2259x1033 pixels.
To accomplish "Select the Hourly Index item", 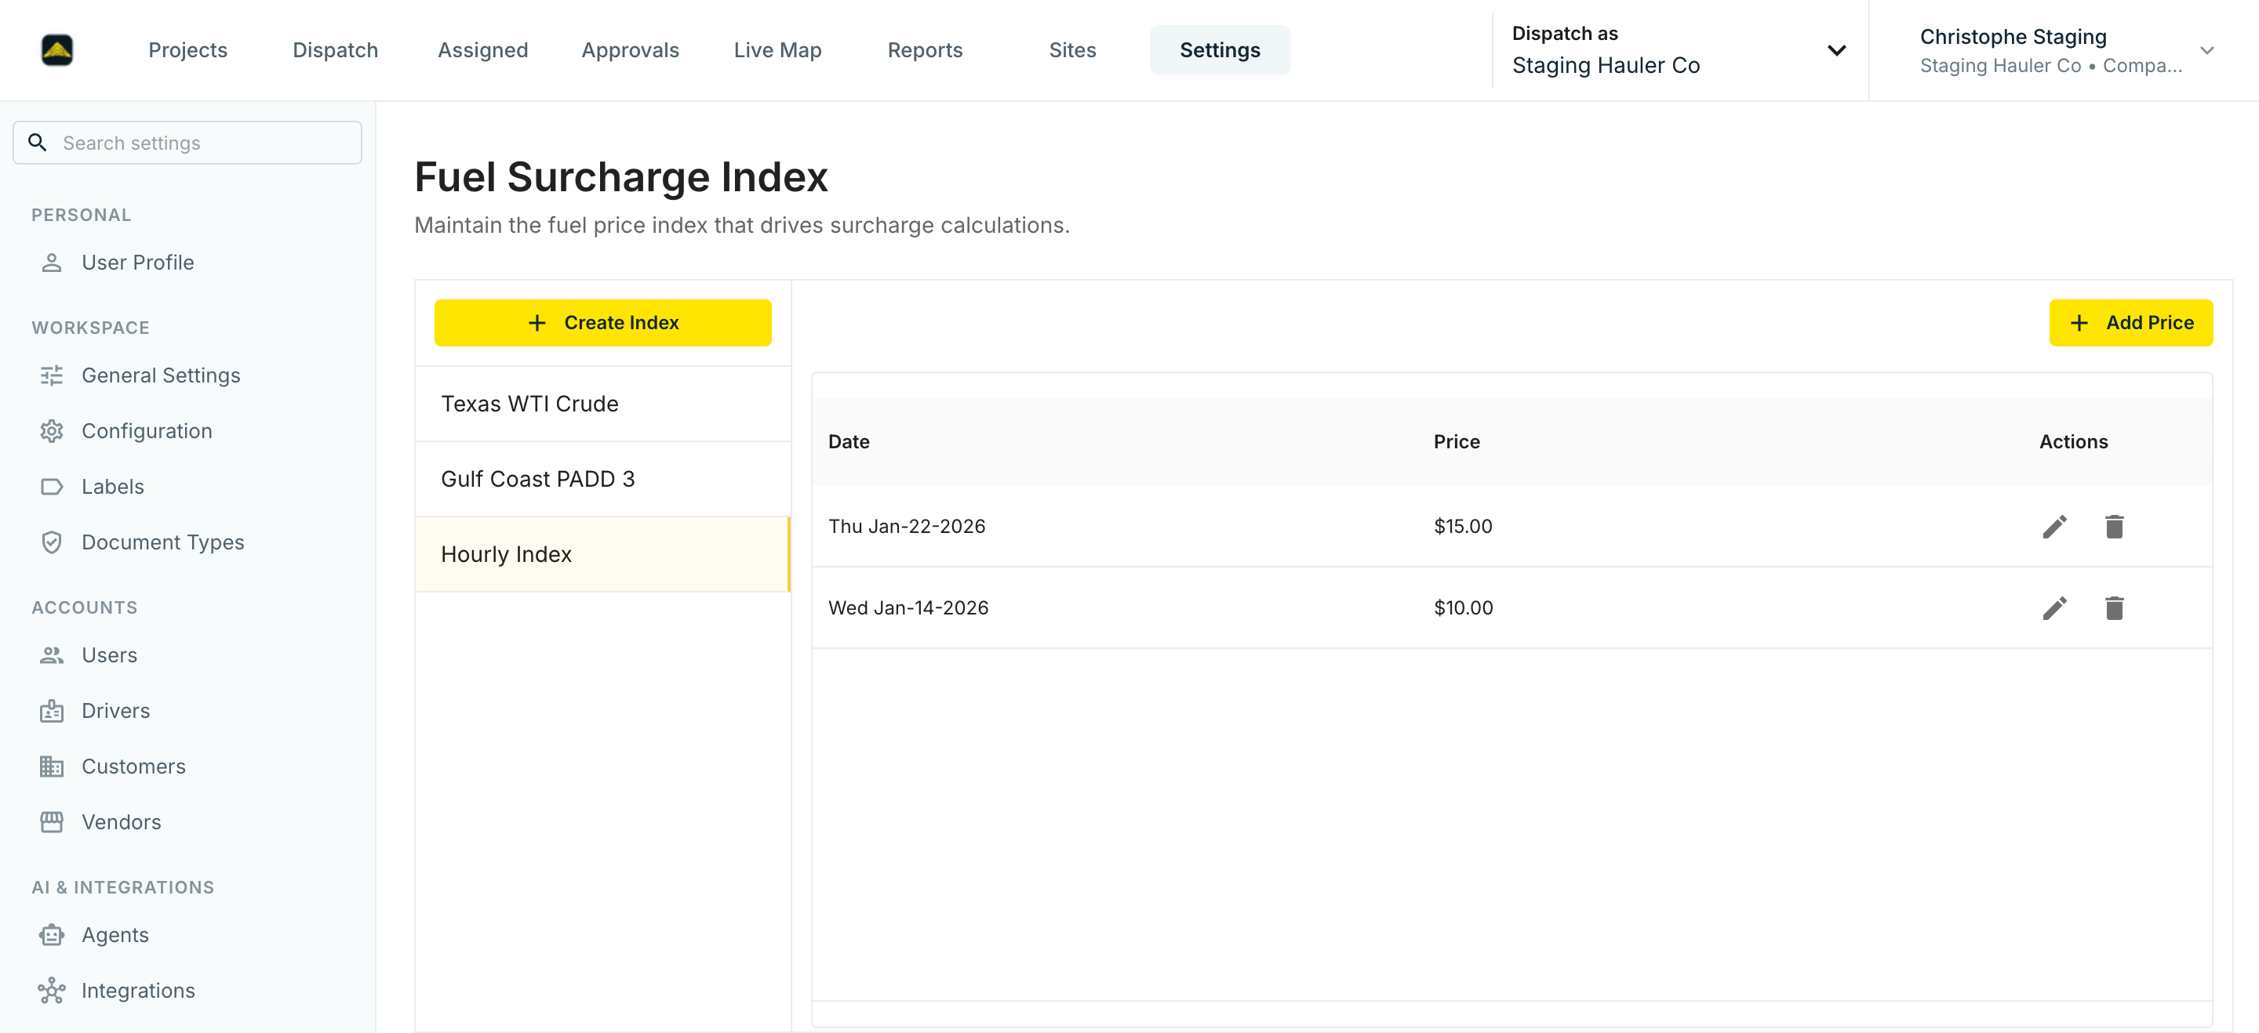I will (x=602, y=555).
